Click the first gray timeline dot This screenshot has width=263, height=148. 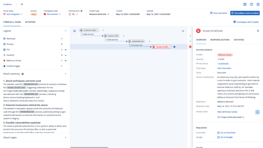pos(190,36)
